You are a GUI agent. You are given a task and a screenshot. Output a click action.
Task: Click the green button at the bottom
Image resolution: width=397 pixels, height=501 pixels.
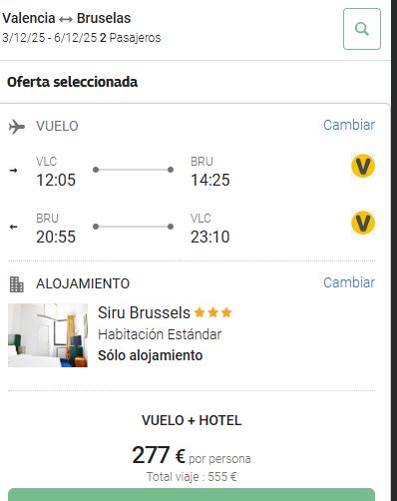(x=192, y=495)
